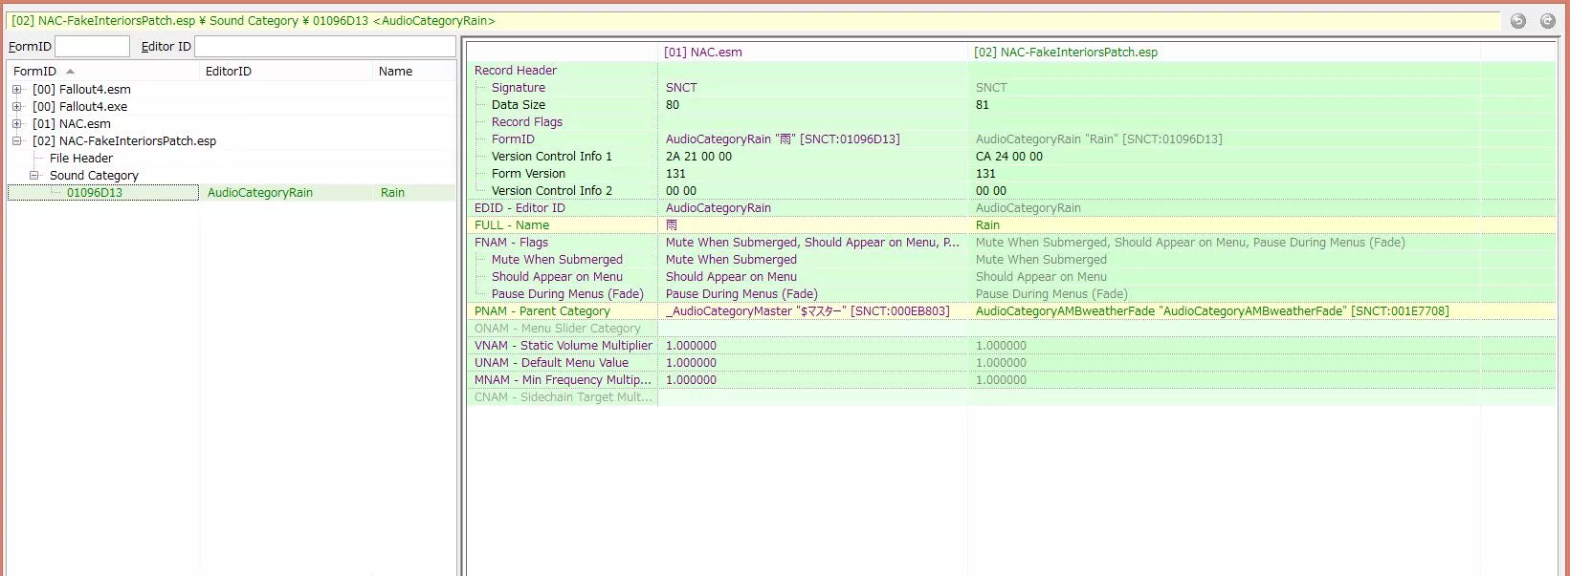Click the Data Size row label
This screenshot has width=1570, height=576.
click(519, 105)
